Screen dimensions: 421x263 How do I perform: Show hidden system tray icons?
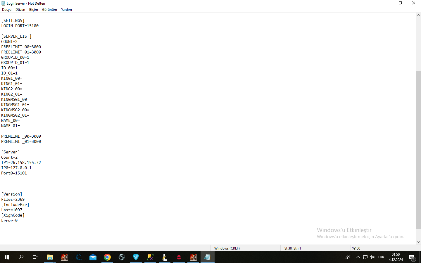[358, 257]
